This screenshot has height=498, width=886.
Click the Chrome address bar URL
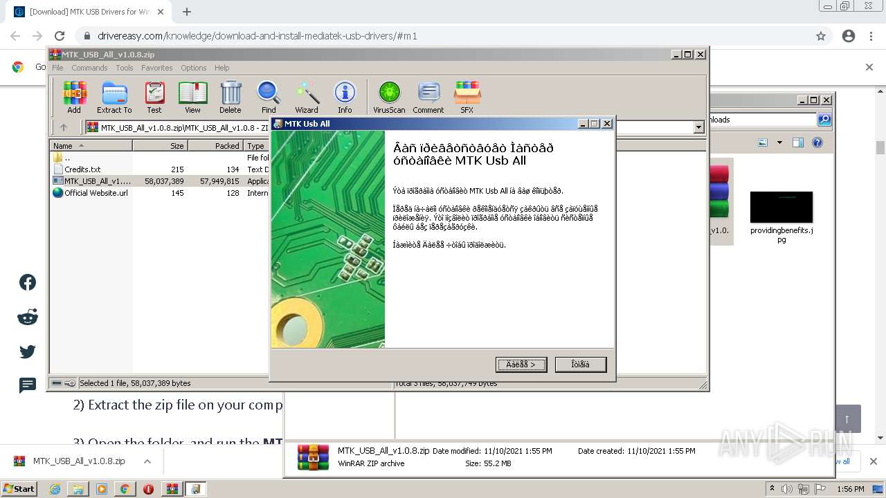(257, 36)
